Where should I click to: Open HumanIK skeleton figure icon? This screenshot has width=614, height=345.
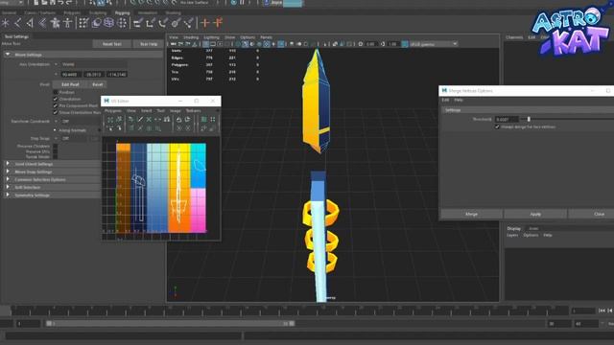[68, 23]
